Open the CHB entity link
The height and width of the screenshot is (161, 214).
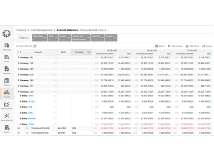point(30,107)
